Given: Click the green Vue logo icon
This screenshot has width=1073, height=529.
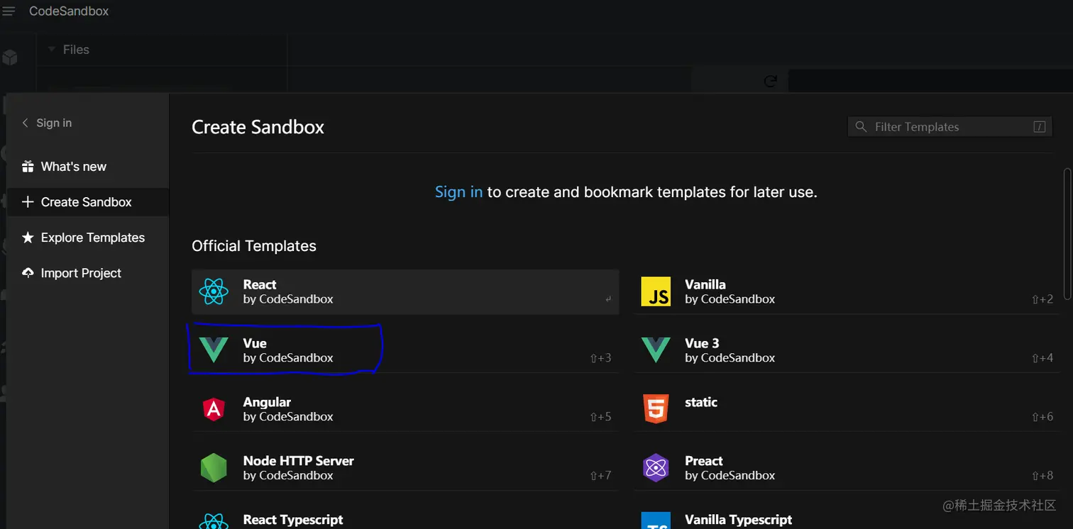Looking at the screenshot, I should (214, 350).
